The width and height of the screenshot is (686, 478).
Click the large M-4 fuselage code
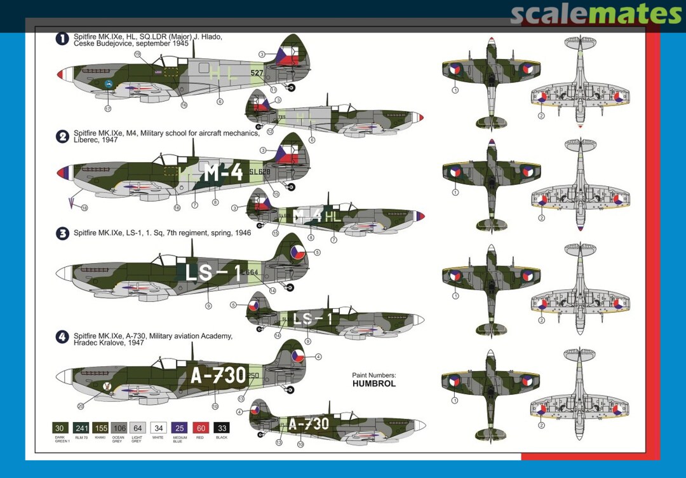(222, 172)
